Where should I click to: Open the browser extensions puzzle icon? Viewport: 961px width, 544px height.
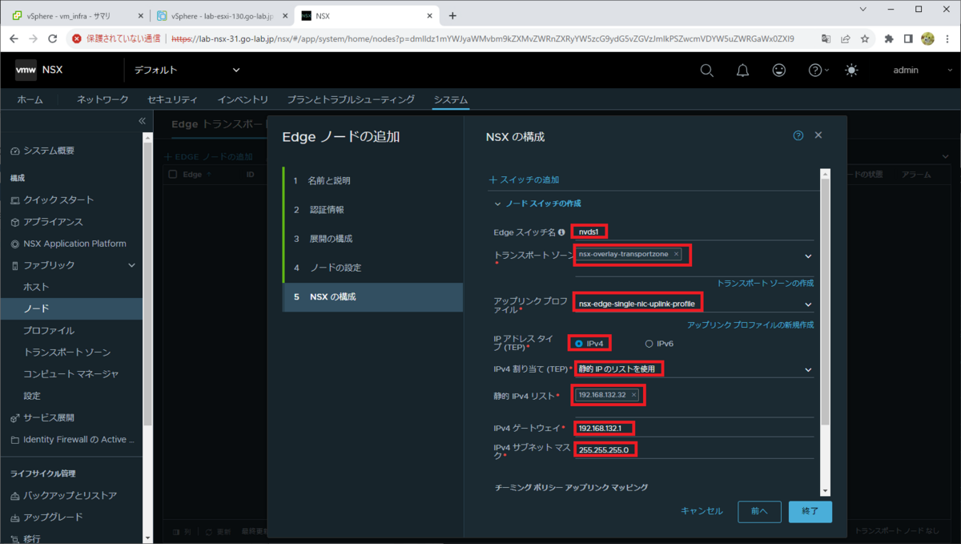[x=889, y=38]
